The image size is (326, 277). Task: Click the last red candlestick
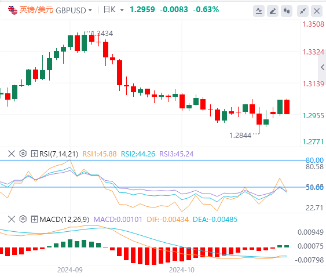(287, 107)
